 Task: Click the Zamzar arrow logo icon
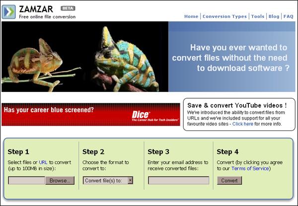coord(8,12)
